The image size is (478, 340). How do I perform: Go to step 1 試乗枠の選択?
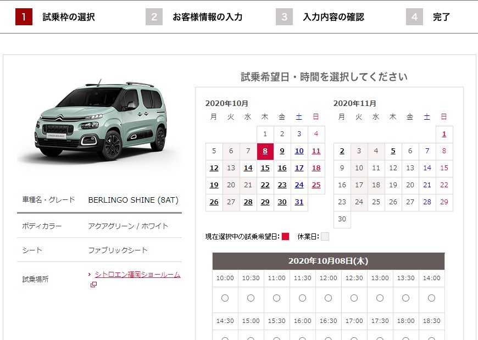point(55,17)
